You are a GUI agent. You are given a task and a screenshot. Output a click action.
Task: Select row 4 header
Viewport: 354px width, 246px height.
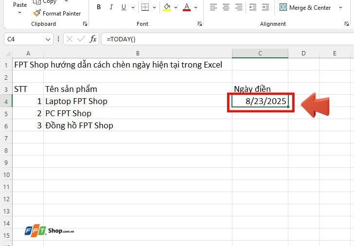tap(6, 102)
